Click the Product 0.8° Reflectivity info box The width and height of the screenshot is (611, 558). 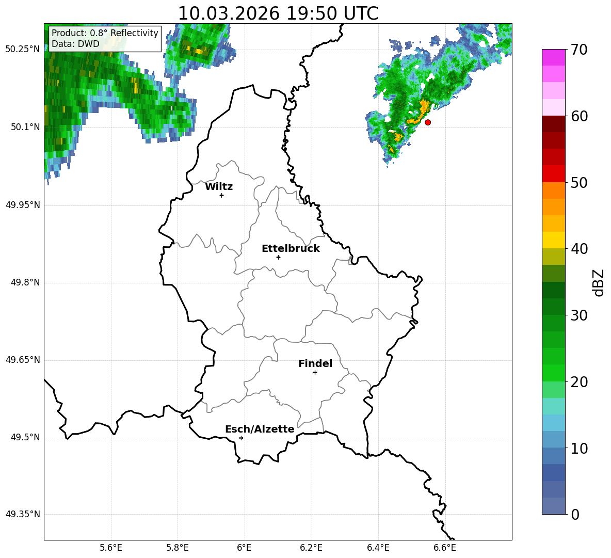(x=105, y=38)
